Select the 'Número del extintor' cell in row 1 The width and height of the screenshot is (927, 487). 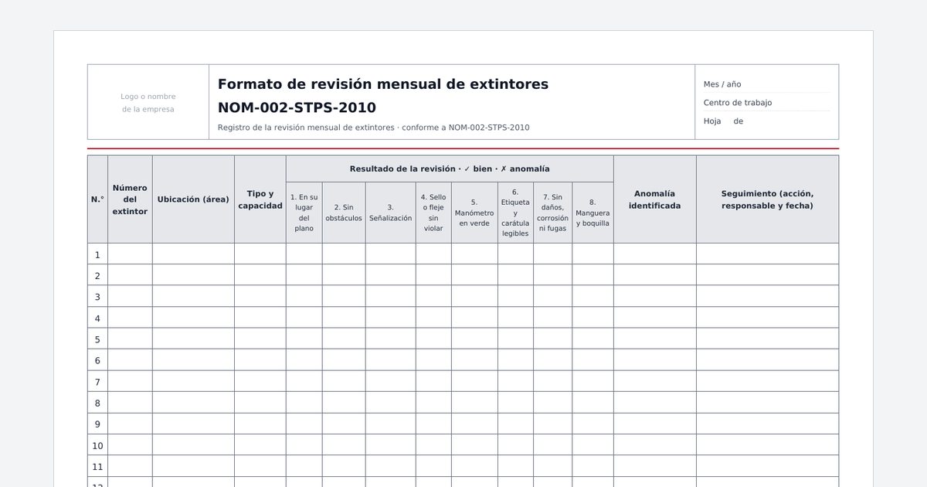130,254
